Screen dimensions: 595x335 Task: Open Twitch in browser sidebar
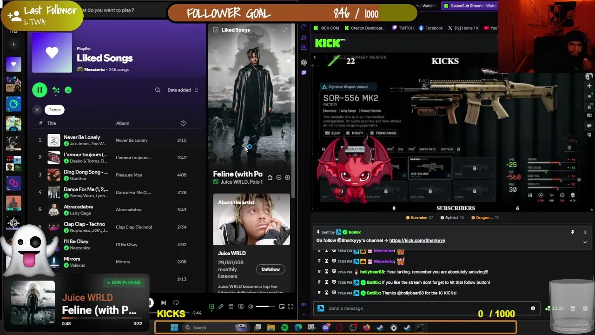304,73
